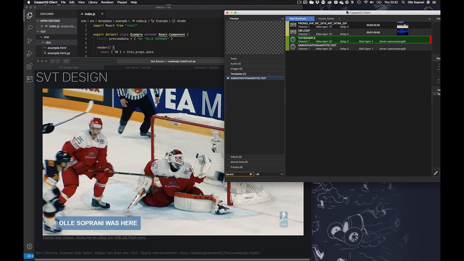This screenshot has width=464, height=261.
Task: Open the Extensions view in VS Code
Action: click(x=30, y=66)
